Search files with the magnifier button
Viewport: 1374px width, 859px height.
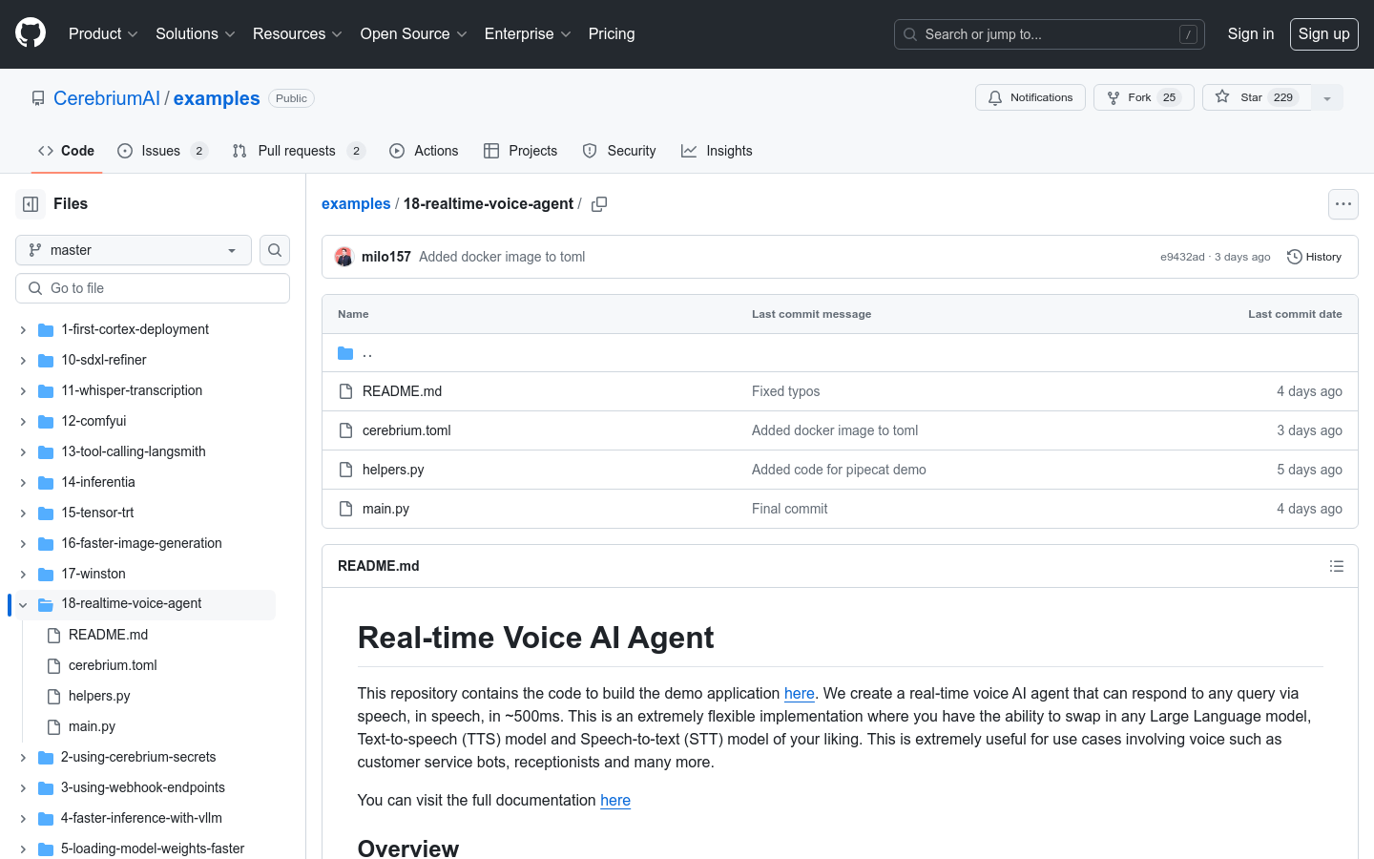click(x=275, y=250)
